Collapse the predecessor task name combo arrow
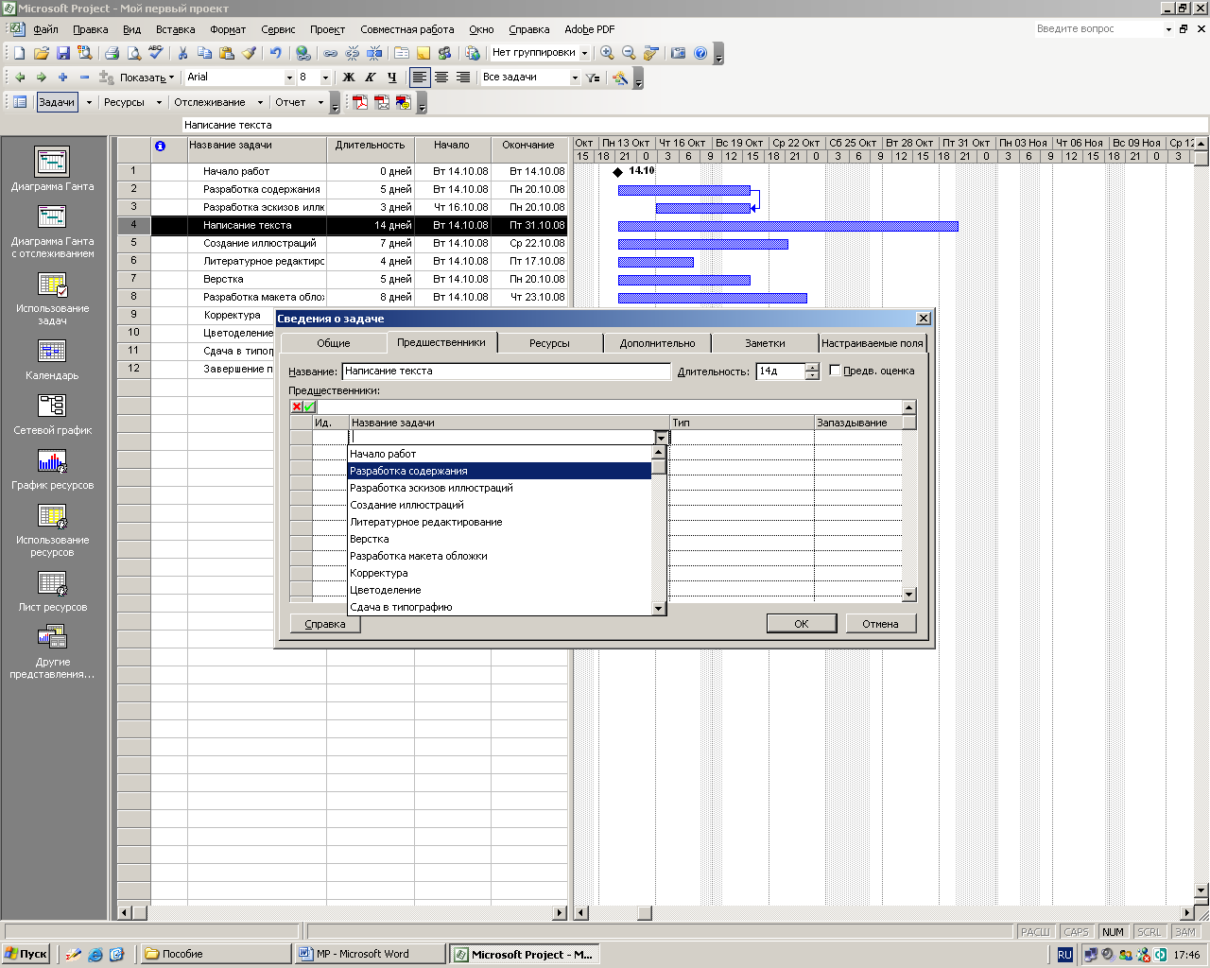Screen dimensions: 1210x968 coord(661,438)
